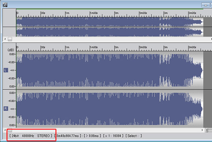Toggle the L channel button
Image resolution: width=212 pixels, height=142 pixels.
(x=6, y=70)
